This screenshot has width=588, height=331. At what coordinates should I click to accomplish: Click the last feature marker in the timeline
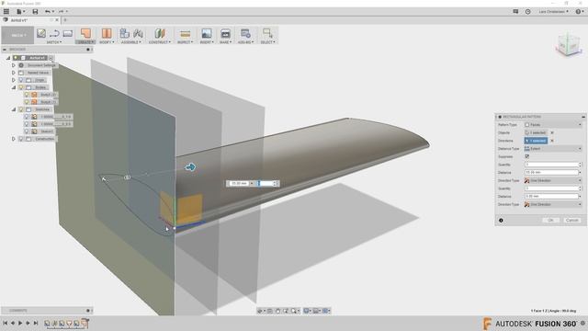[85, 323]
